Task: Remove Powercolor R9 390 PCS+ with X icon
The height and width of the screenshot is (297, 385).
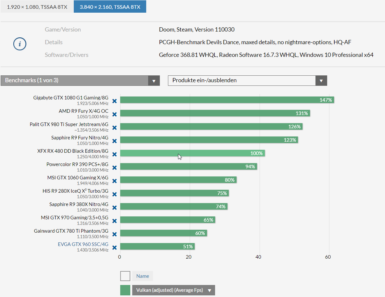Action: [x=114, y=168]
